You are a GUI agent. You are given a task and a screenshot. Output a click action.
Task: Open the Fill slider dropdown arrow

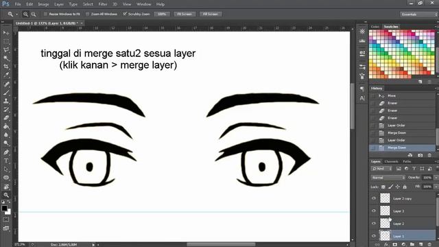[436, 187]
